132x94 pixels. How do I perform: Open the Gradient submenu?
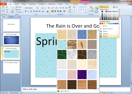coord(109,34)
